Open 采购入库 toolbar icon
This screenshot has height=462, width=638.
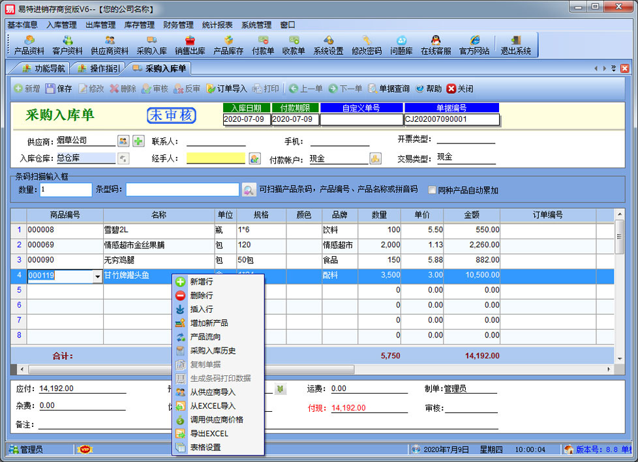[x=152, y=45]
